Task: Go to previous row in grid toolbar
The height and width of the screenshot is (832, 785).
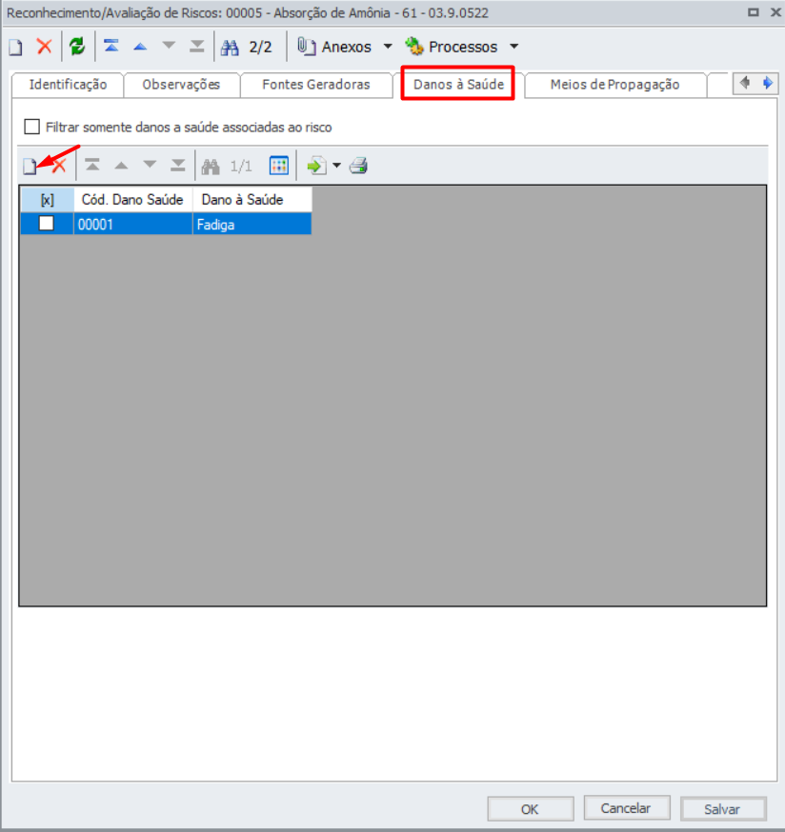Action: click(x=121, y=166)
